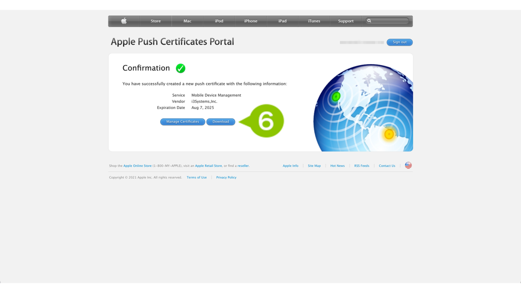The height and width of the screenshot is (293, 521).
Task: Open the Privacy Policy link
Action: tap(226, 178)
